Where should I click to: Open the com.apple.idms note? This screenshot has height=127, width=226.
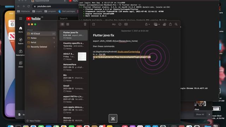[73, 110]
